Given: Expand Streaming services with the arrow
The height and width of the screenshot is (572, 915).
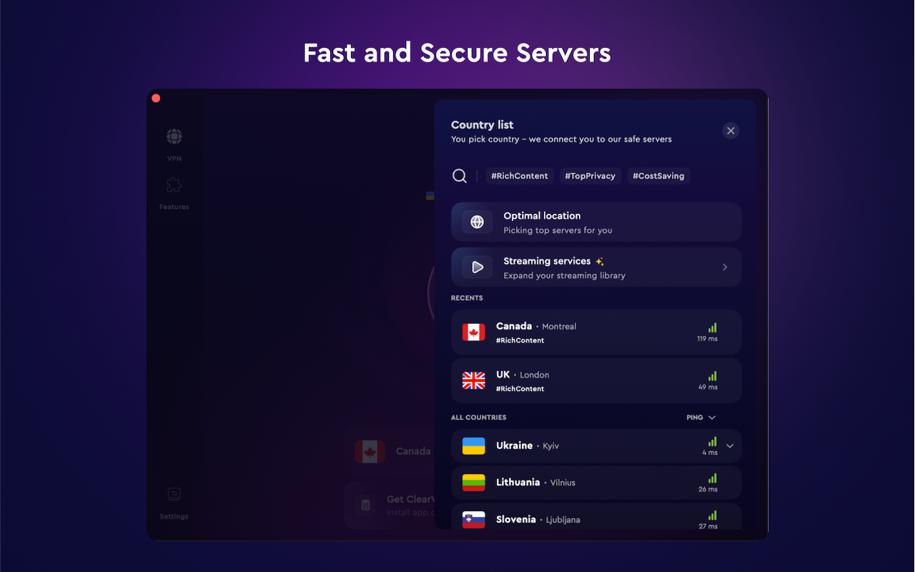Looking at the screenshot, I should (x=725, y=267).
